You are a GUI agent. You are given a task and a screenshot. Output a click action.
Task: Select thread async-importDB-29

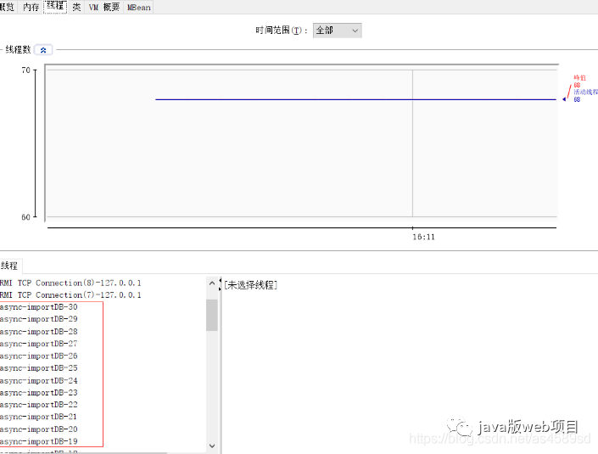pyautogui.click(x=39, y=319)
